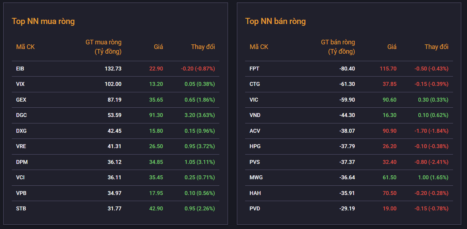Click the STB ticker in net buying table
Viewport: 467px width, 229px height.
pyautogui.click(x=21, y=209)
